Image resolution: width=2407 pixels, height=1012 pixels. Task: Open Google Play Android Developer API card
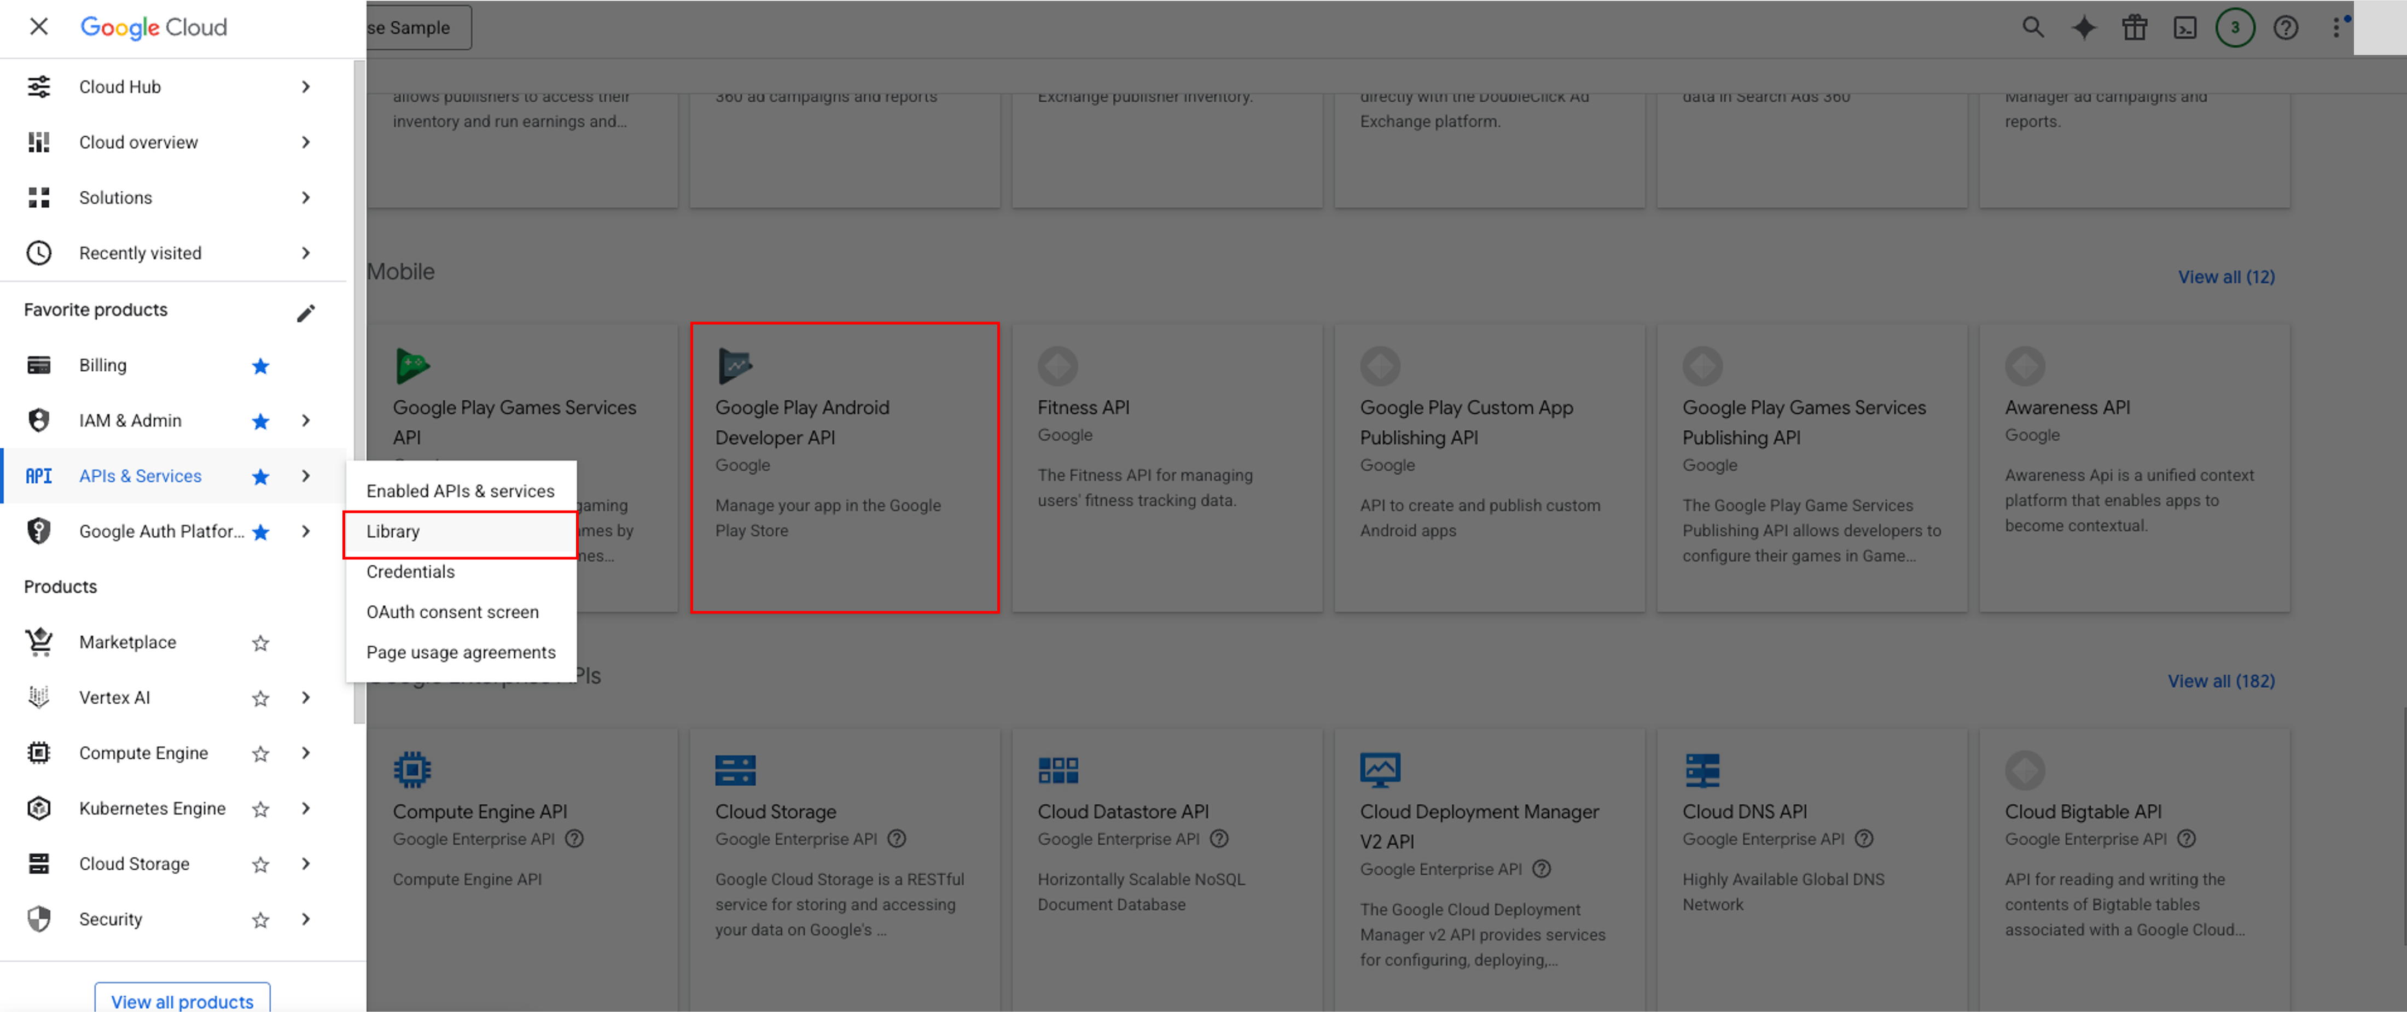[x=845, y=467]
